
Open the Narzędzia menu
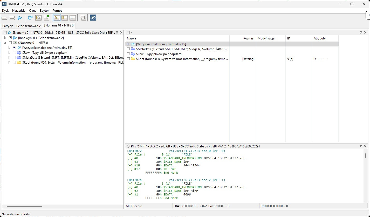tap(19, 11)
